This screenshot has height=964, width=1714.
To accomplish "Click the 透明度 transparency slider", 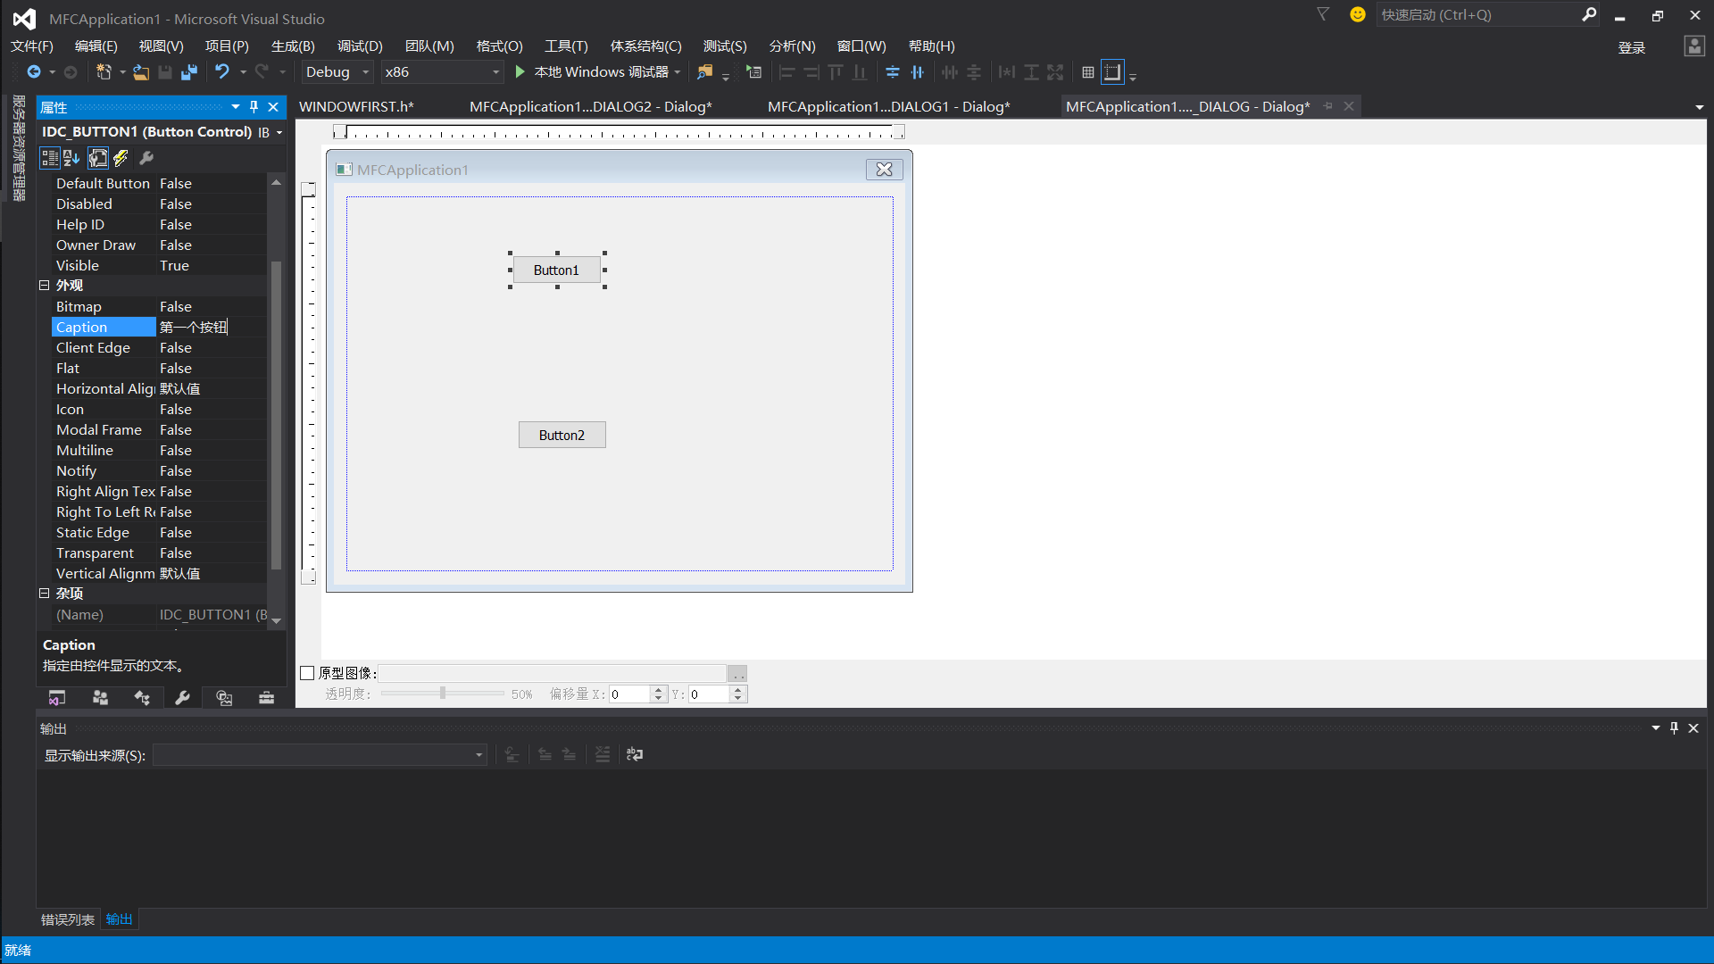I will pyautogui.click(x=443, y=694).
